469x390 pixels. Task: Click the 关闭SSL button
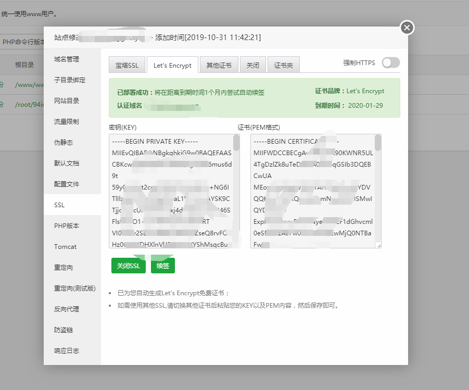click(129, 266)
